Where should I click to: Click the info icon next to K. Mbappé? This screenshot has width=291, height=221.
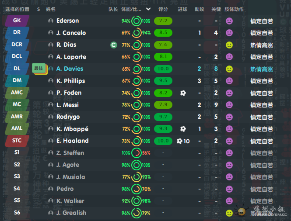tap(51, 129)
